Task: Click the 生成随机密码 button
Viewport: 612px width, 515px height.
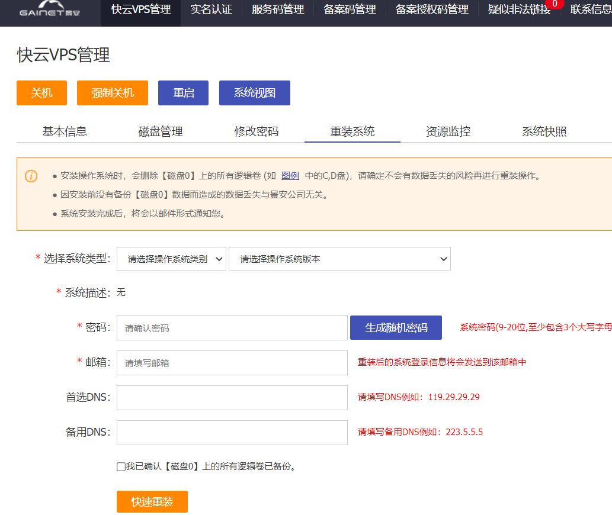Action: pos(396,327)
